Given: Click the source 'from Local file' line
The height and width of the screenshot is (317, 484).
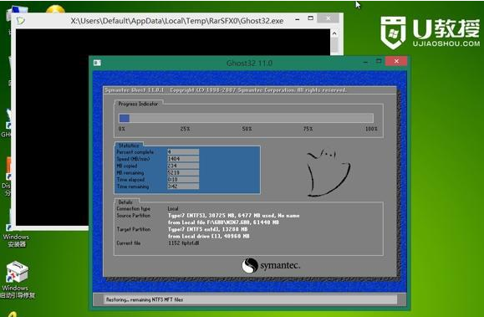Looking at the screenshot, I should (223, 222).
